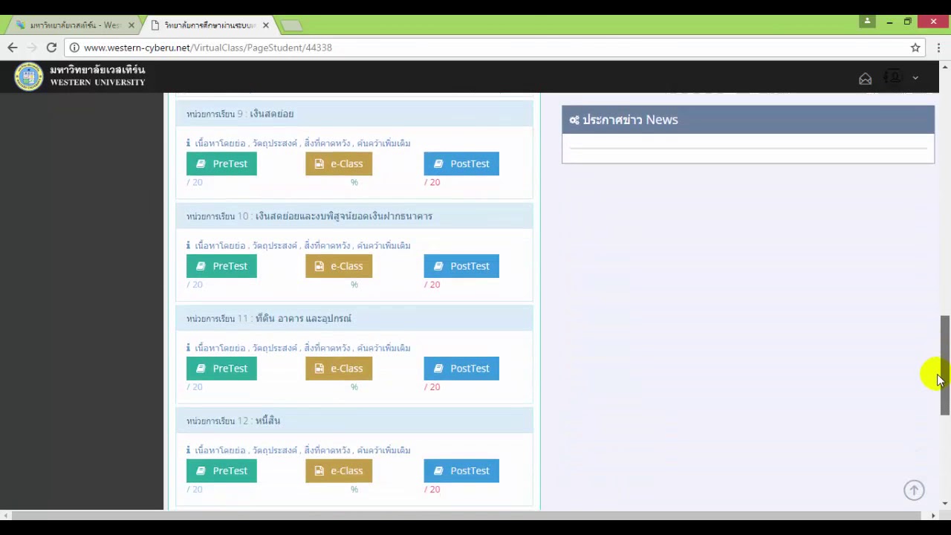
Task: Open unit 11 content summary link
Action: pyautogui.click(x=220, y=348)
